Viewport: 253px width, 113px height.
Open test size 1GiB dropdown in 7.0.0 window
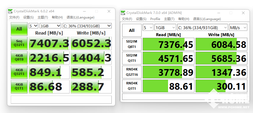[165, 28]
